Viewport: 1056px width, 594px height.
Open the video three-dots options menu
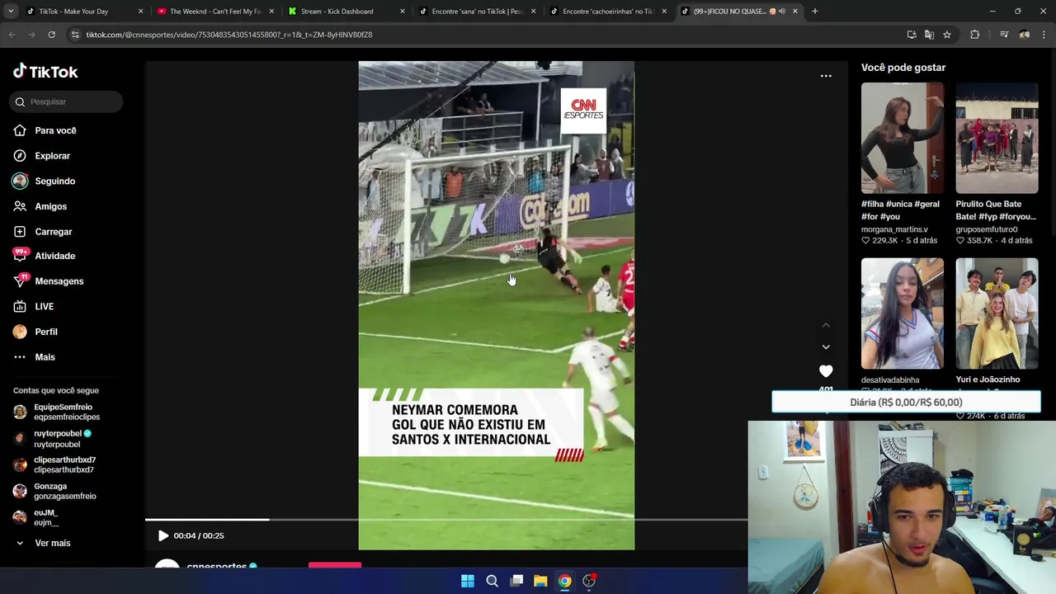point(826,76)
